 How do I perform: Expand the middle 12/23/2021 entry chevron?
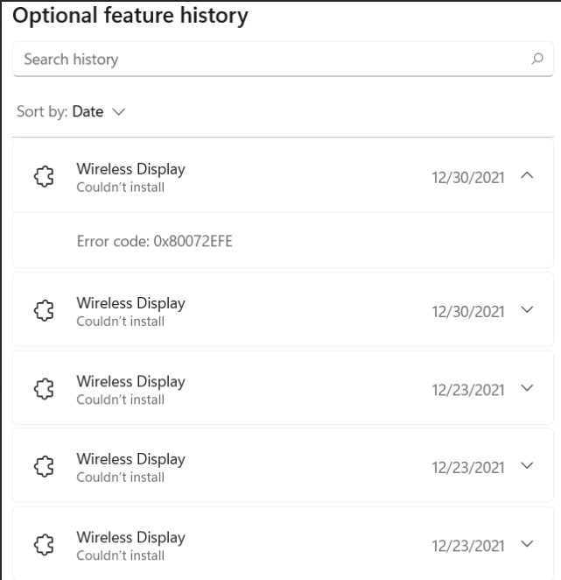pos(526,467)
